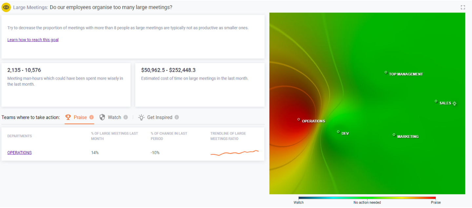Click the trophy icon on Praise tab

68,117
